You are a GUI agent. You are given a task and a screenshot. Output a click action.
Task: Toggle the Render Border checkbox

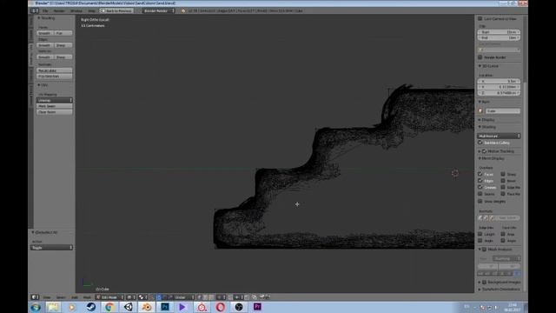pos(480,57)
